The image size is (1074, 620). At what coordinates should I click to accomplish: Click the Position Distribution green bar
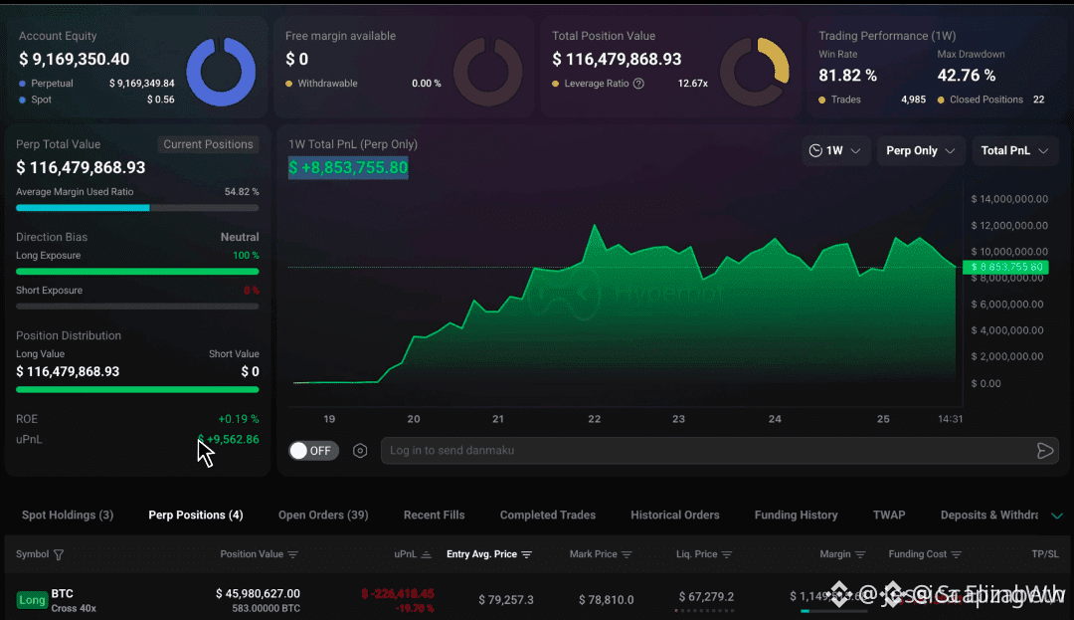pyautogui.click(x=137, y=390)
